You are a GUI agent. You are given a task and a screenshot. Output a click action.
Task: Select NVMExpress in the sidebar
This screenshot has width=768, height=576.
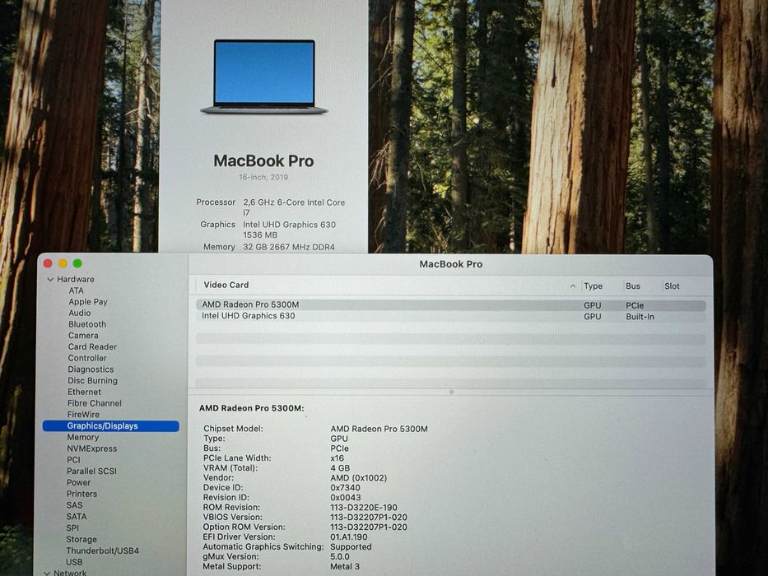click(92, 448)
